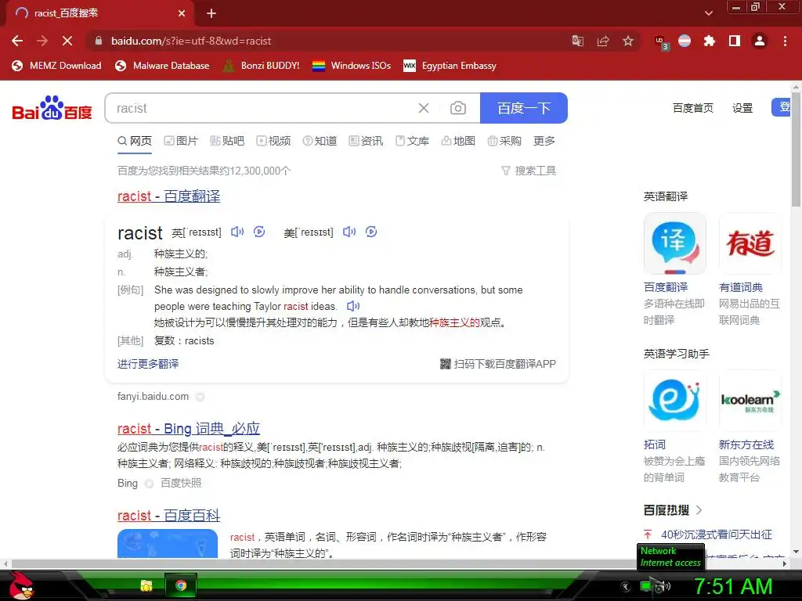Open 40秒沉浸式看问天出征 hot search
The height and width of the screenshot is (601, 802).
click(716, 534)
